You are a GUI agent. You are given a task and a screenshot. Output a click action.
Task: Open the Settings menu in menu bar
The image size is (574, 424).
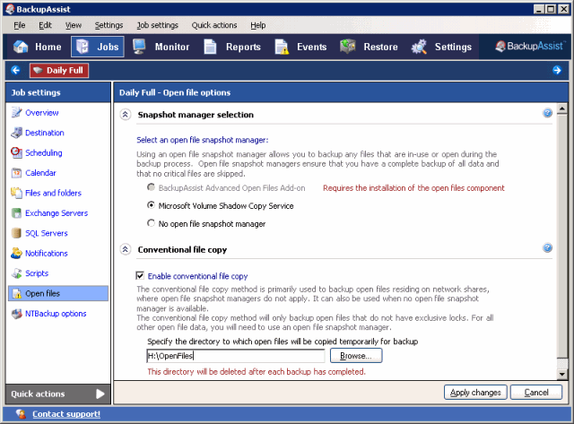tap(109, 25)
